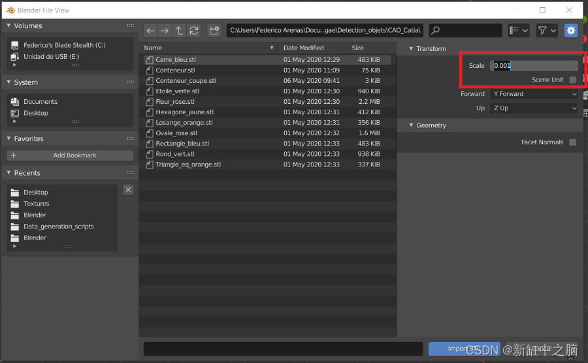Open the display mode list dropdown
Screen dimensions: 588x363
pos(519,30)
